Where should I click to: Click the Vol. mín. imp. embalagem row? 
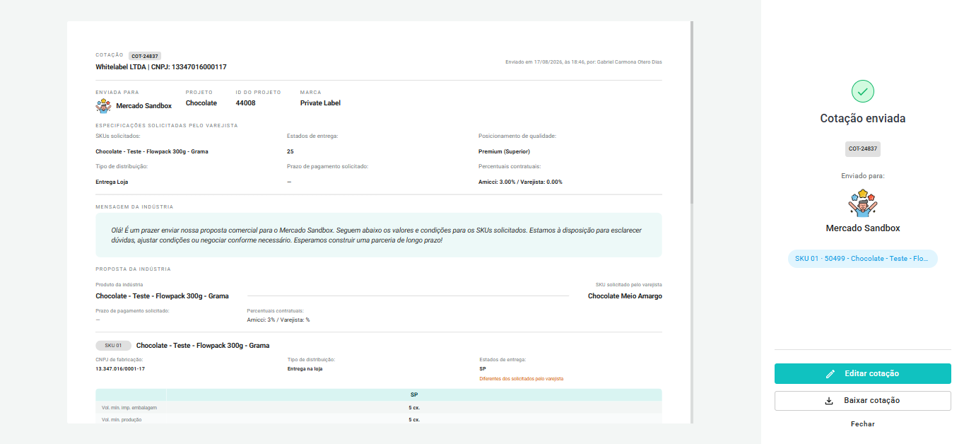pos(379,408)
